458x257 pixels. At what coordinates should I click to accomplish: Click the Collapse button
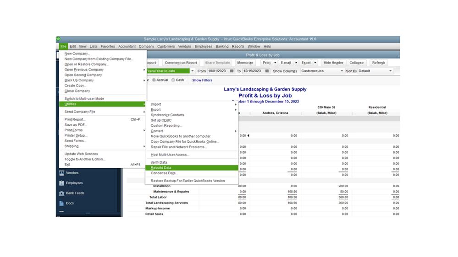click(356, 63)
